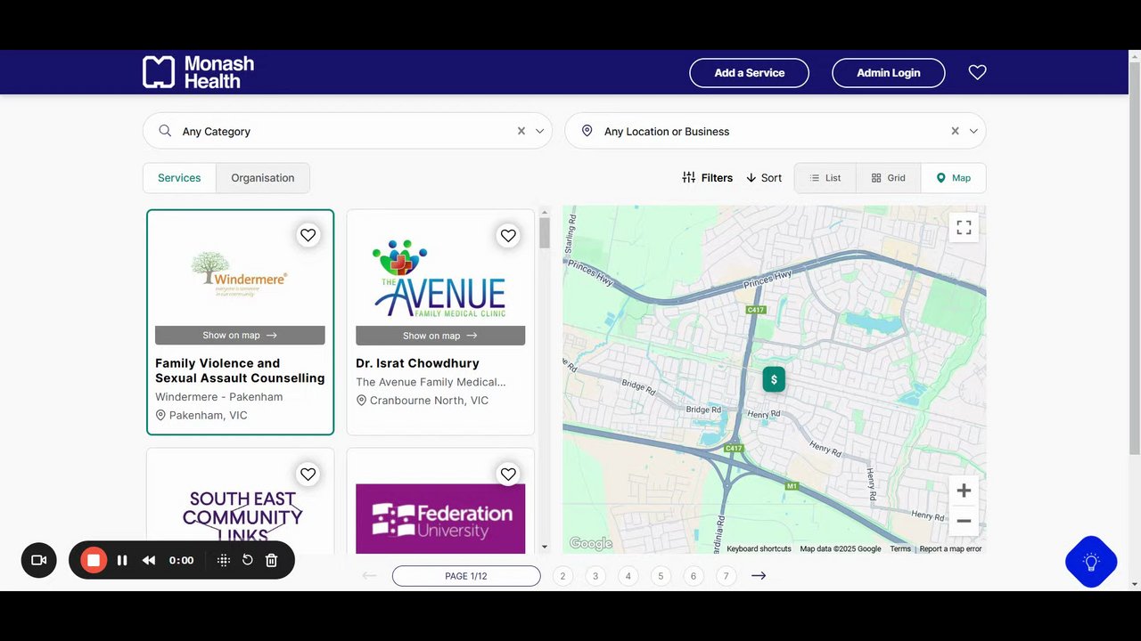The image size is (1141, 641).
Task: Switch to List view
Action: pyautogui.click(x=825, y=178)
